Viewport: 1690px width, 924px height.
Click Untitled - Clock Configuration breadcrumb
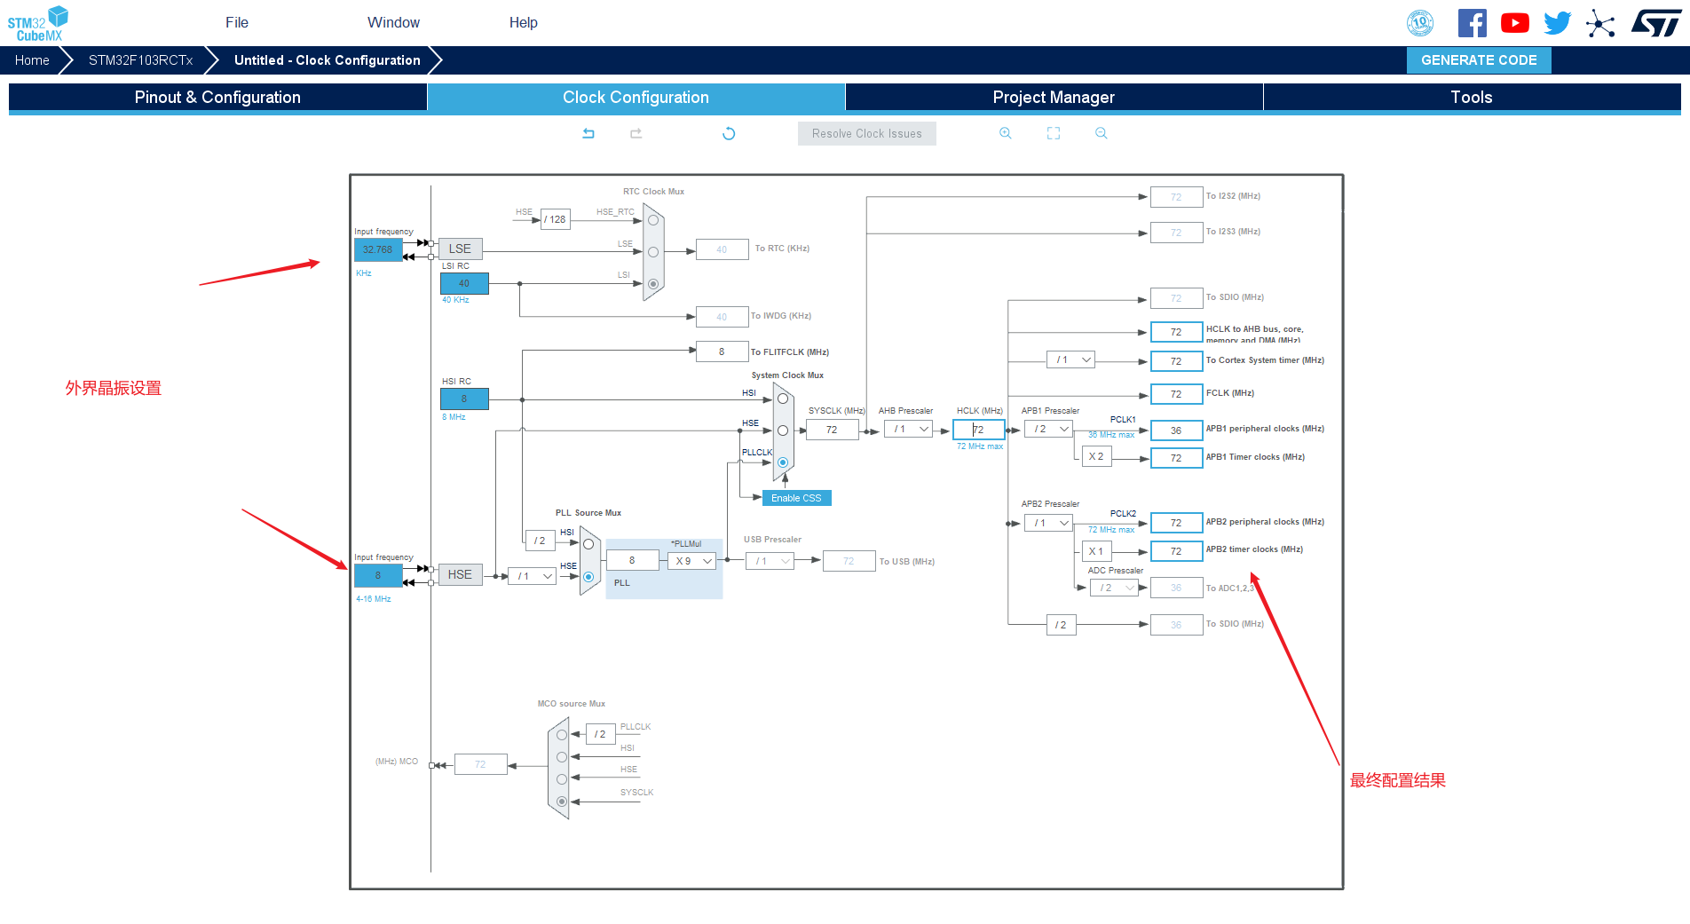[328, 60]
